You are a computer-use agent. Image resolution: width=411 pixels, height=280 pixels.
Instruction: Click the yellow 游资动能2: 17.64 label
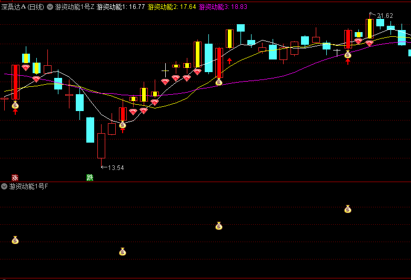coord(172,7)
